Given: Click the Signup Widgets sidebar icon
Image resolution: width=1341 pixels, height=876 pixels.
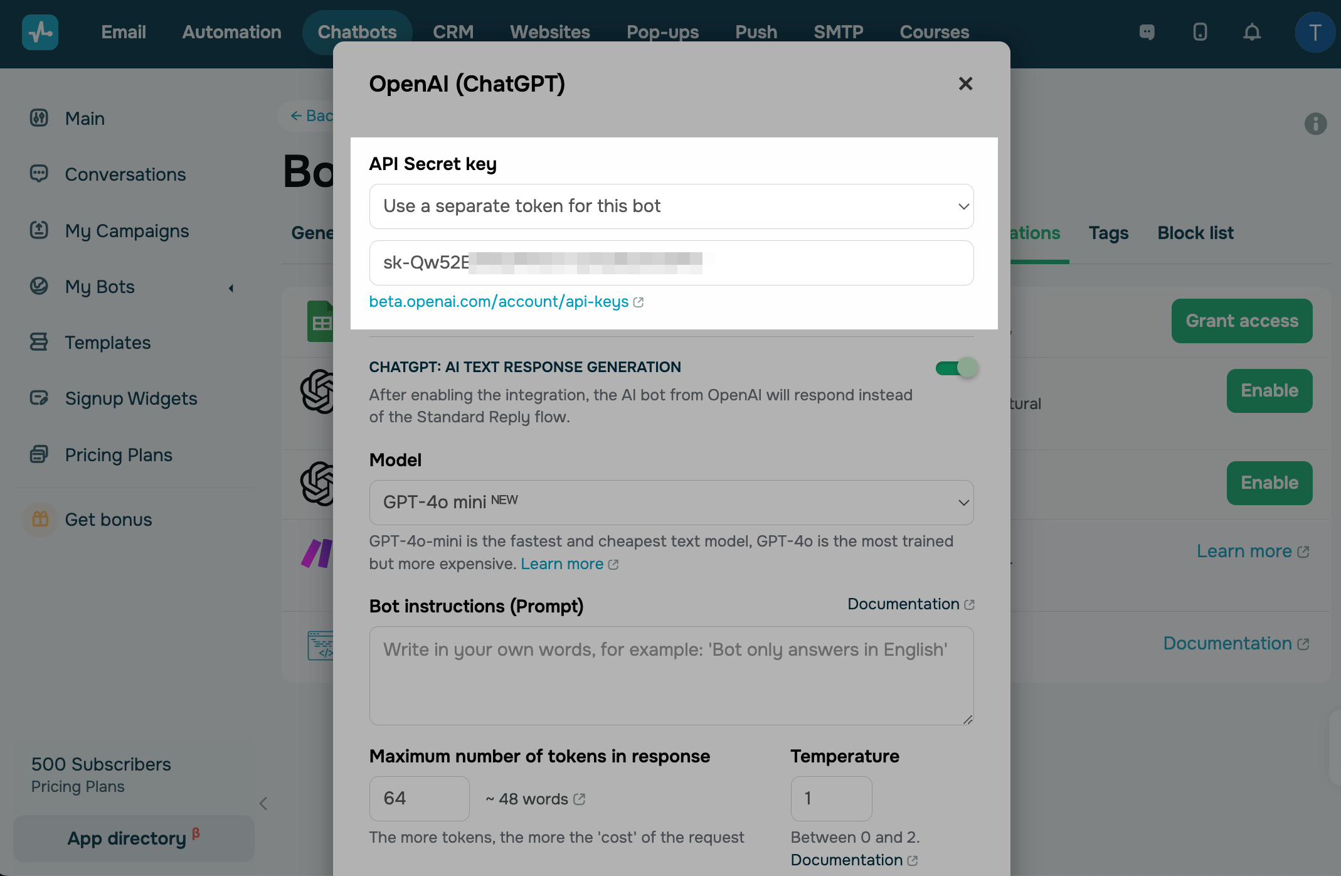Looking at the screenshot, I should [39, 398].
